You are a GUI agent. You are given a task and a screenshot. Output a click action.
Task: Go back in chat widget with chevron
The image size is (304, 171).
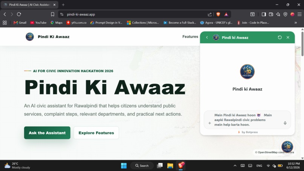pyautogui.click(x=207, y=37)
